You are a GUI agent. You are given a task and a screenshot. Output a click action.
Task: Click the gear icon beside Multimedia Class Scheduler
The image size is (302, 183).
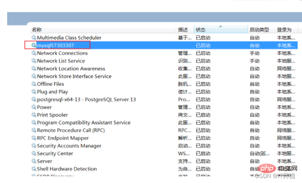[x=34, y=37]
